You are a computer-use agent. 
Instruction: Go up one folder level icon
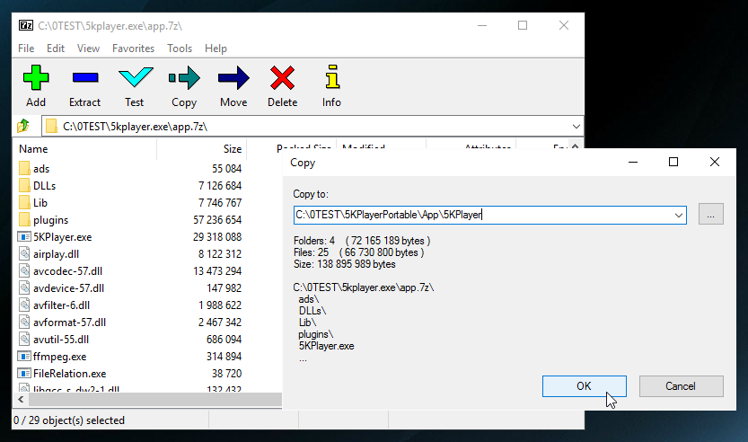pyautogui.click(x=23, y=126)
